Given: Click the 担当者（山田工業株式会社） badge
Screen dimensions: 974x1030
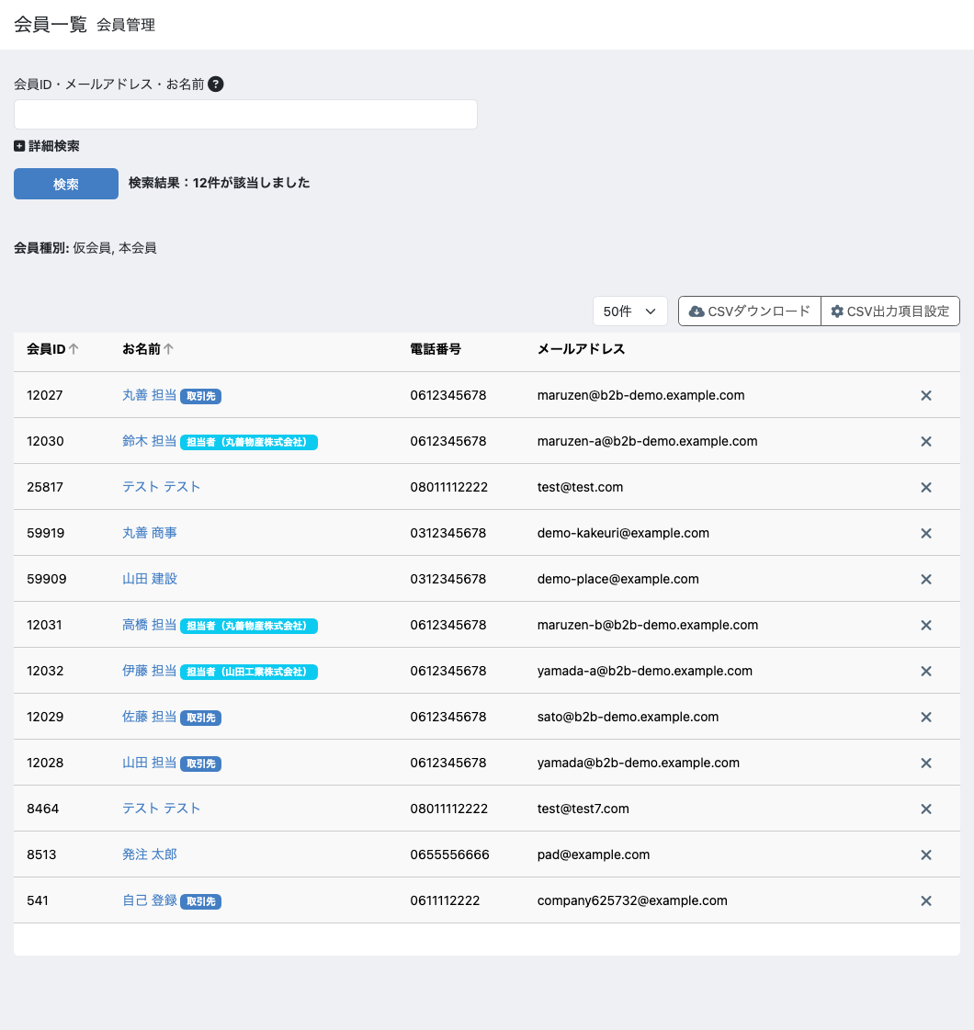Looking at the screenshot, I should (249, 672).
